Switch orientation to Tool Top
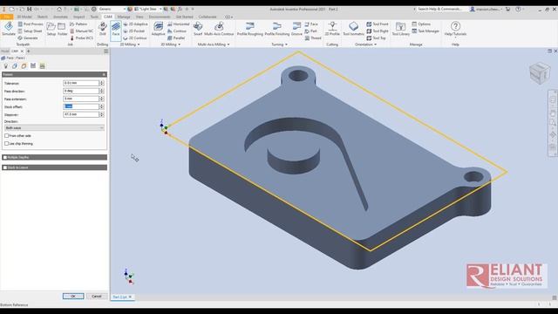The width and height of the screenshot is (558, 314). pyautogui.click(x=376, y=38)
